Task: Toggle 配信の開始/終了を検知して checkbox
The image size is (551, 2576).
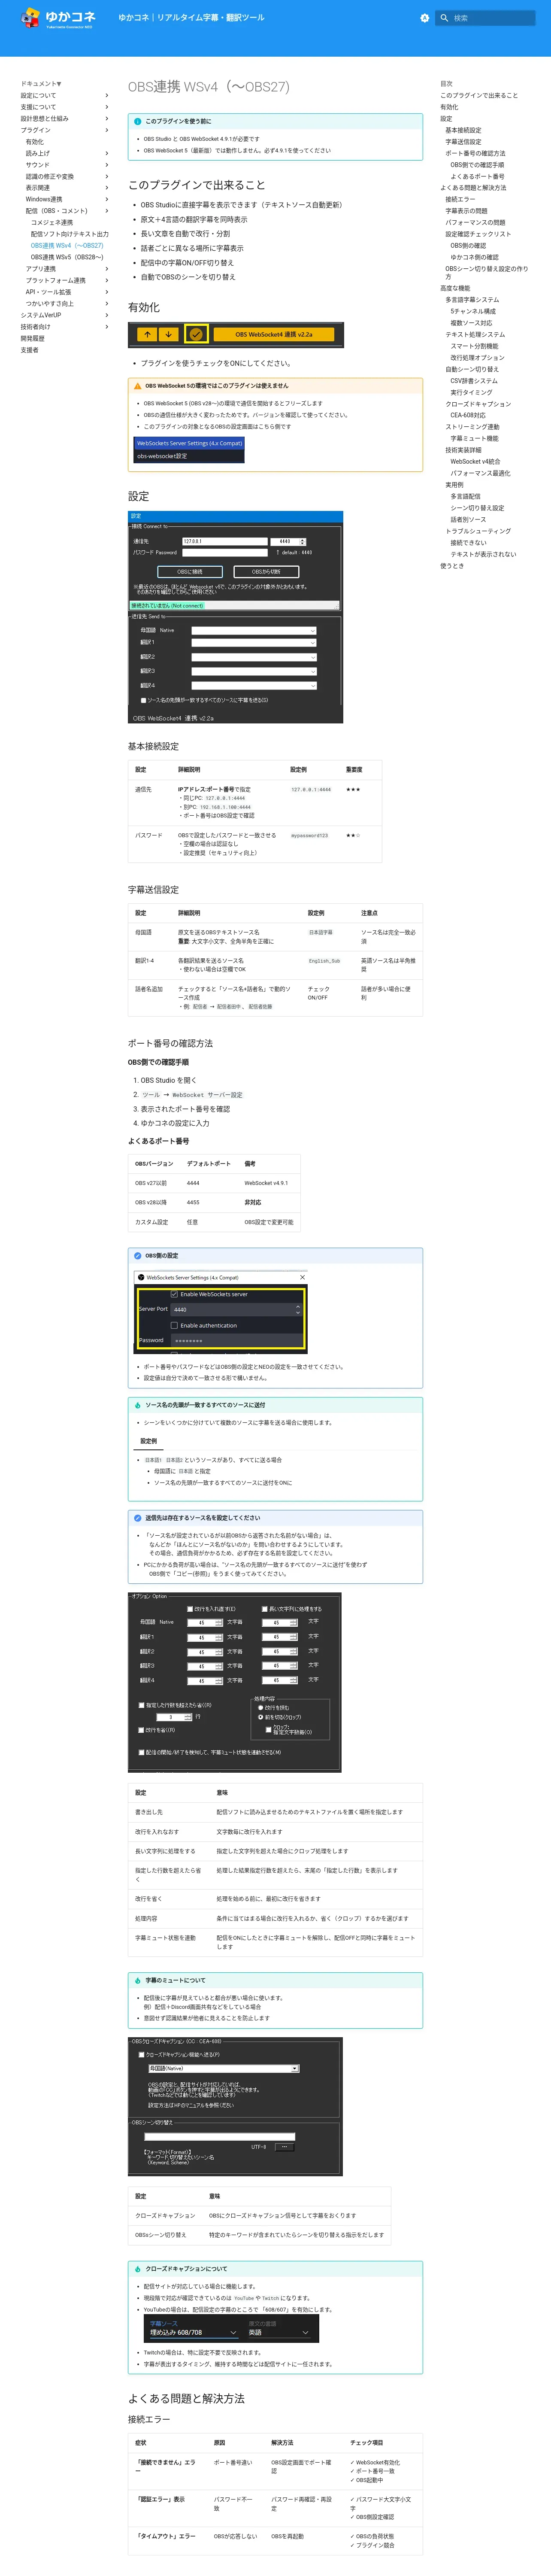Action: pyautogui.click(x=141, y=1752)
